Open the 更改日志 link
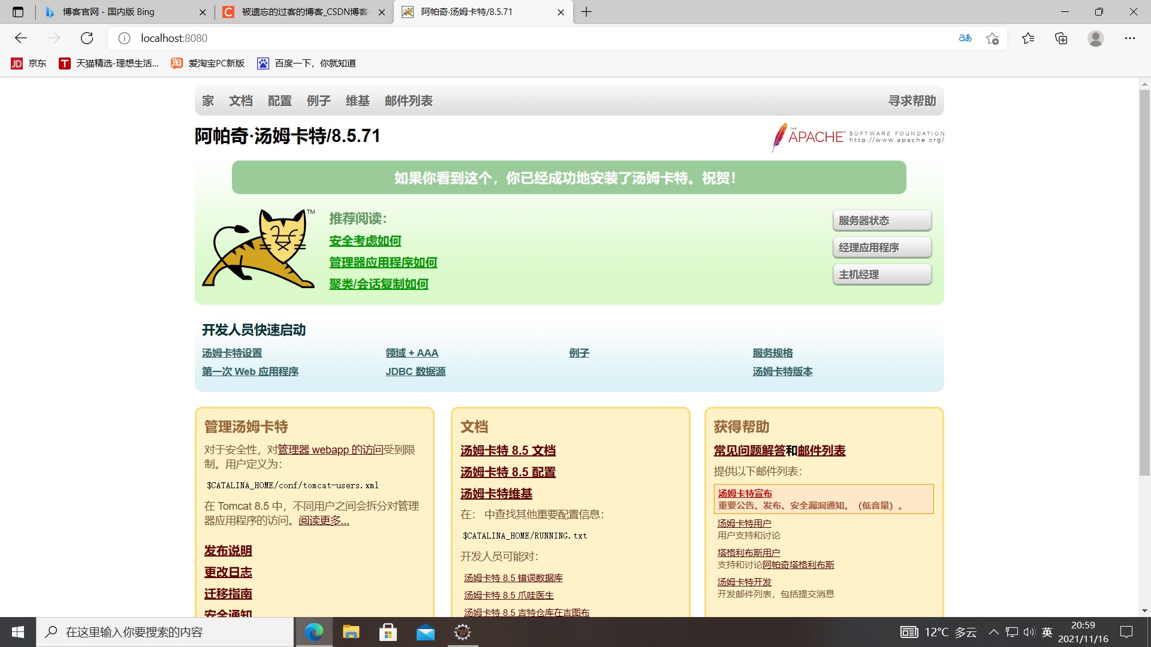This screenshot has height=647, width=1151. coord(228,573)
